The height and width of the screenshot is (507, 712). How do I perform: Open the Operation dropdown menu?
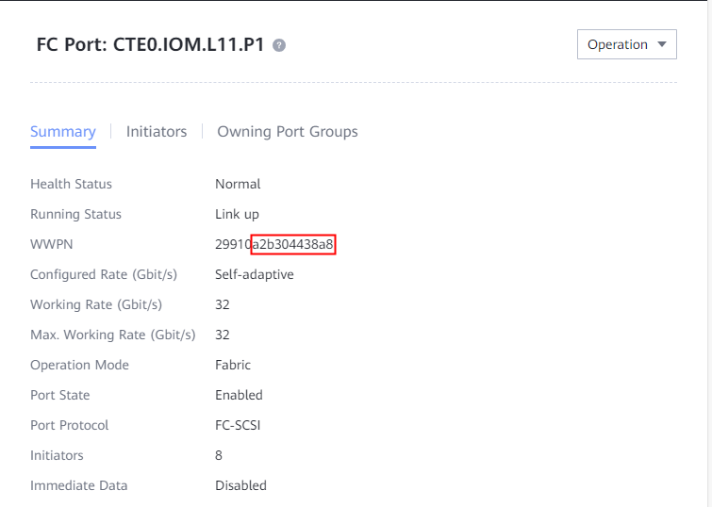[626, 44]
